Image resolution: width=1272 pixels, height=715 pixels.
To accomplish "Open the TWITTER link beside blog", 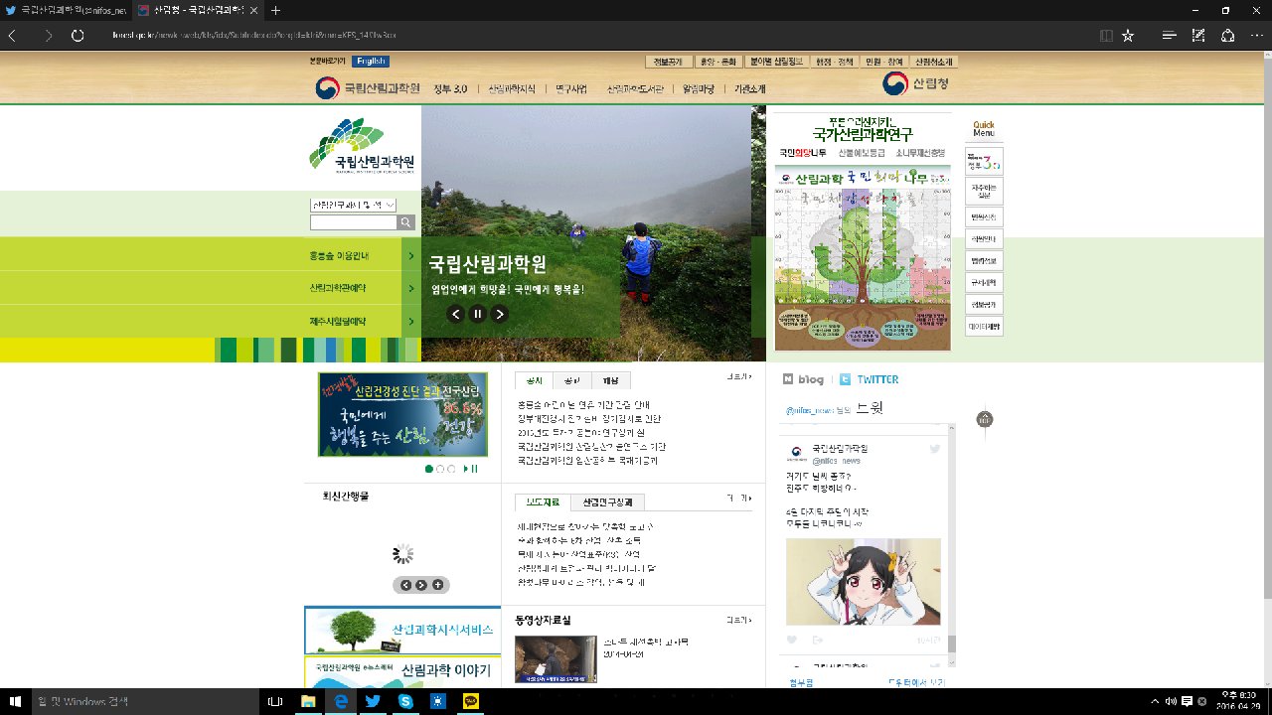I will coord(876,379).
